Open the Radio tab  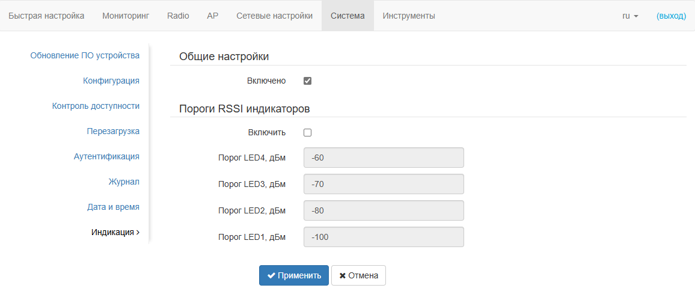coord(178,16)
